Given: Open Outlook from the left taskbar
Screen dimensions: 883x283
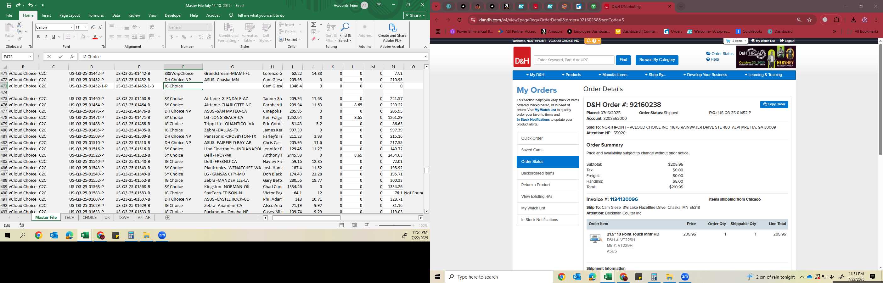Looking at the screenshot, I should [x=54, y=236].
